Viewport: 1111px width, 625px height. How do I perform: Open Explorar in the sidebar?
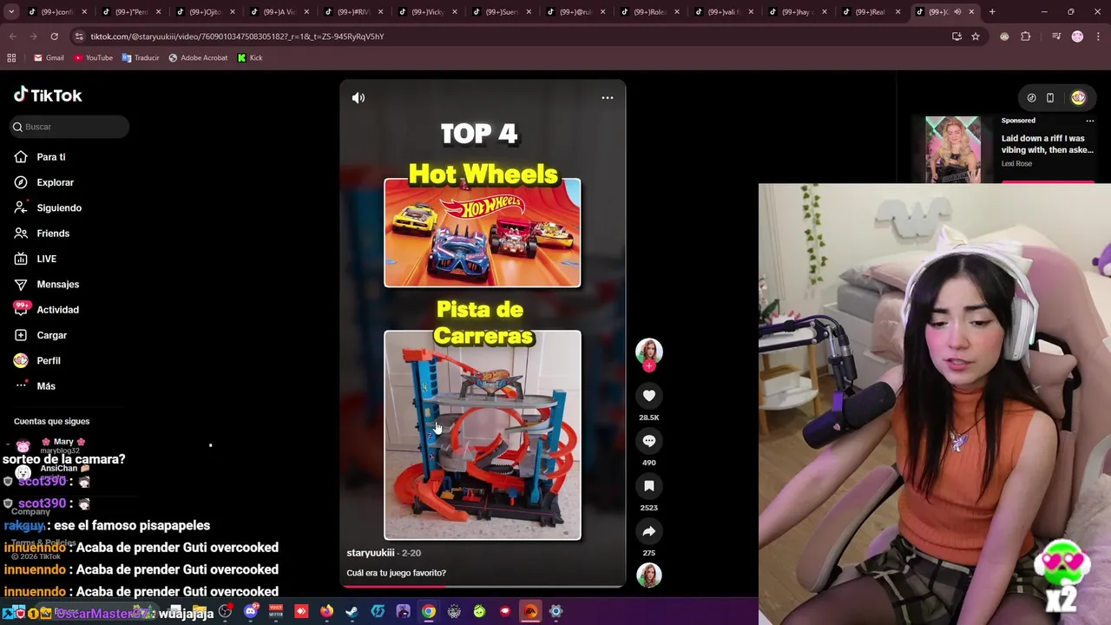pos(43,182)
